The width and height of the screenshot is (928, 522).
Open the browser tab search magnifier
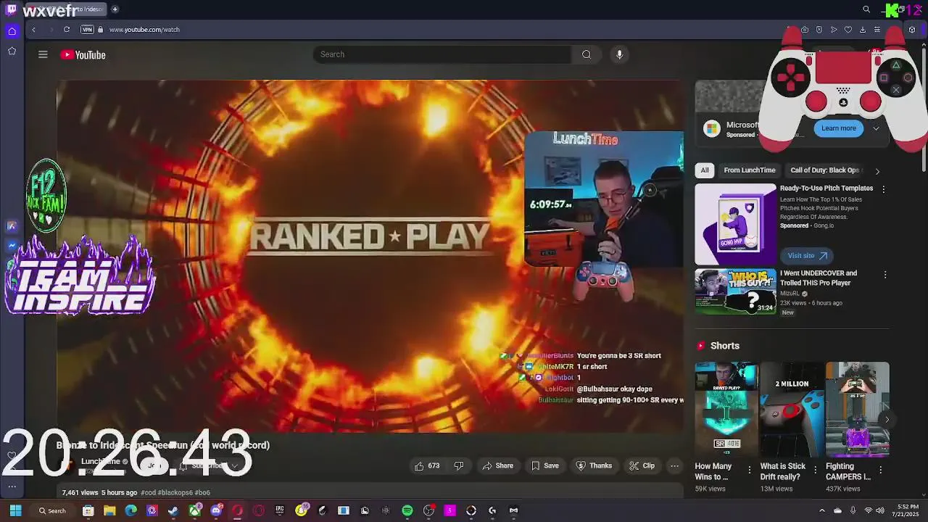pyautogui.click(x=866, y=9)
